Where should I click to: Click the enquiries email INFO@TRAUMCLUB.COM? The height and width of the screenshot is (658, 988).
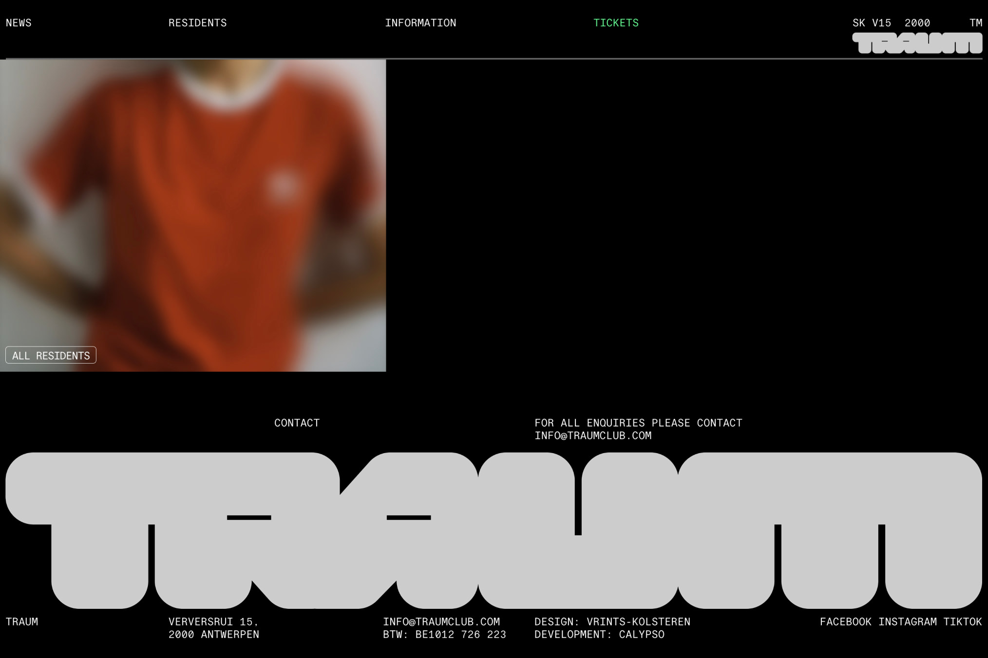point(593,436)
